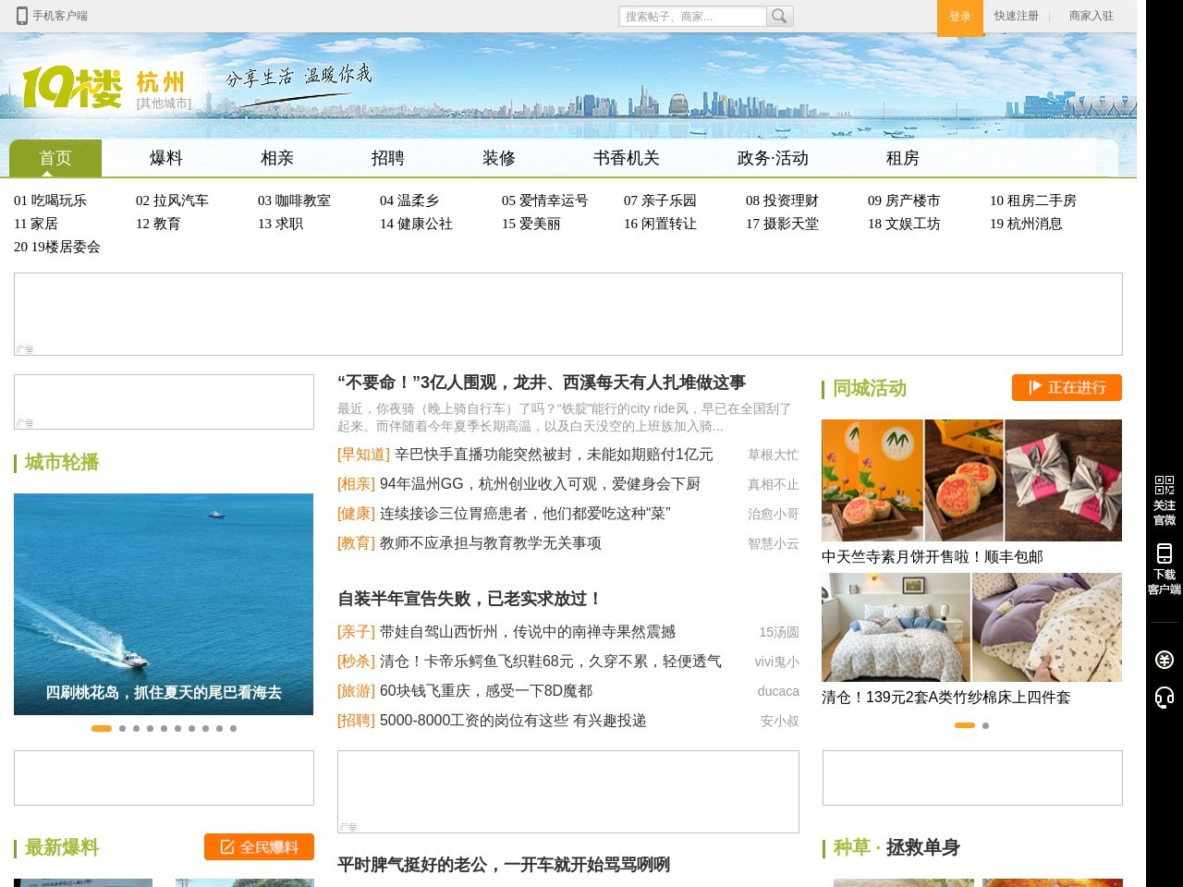Expand the 其他城市 city selector
This screenshot has width=1183, height=887.
164,103
